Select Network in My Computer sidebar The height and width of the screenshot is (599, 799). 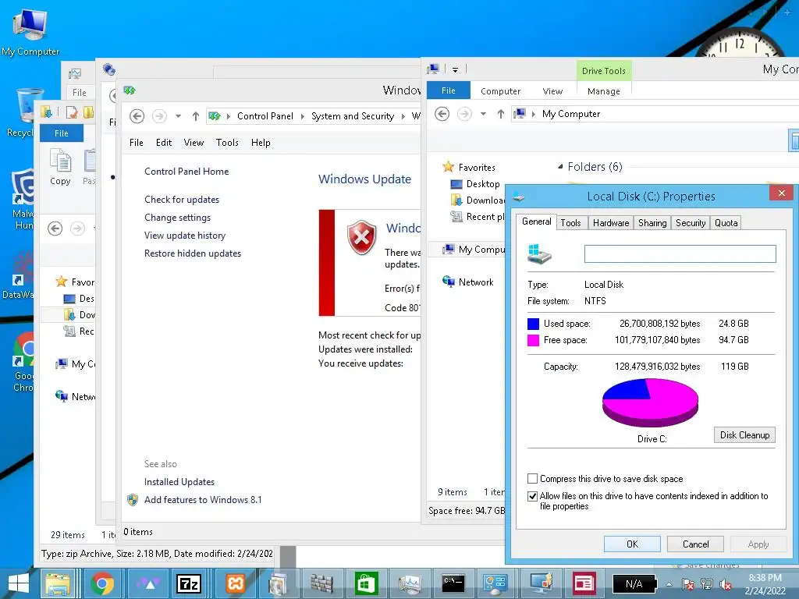coord(468,282)
